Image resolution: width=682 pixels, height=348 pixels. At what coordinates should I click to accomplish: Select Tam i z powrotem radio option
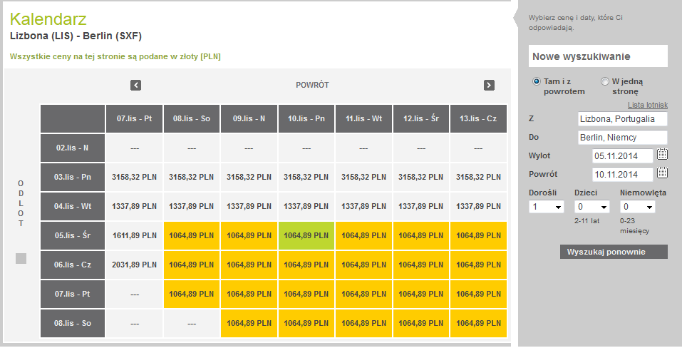coord(537,81)
